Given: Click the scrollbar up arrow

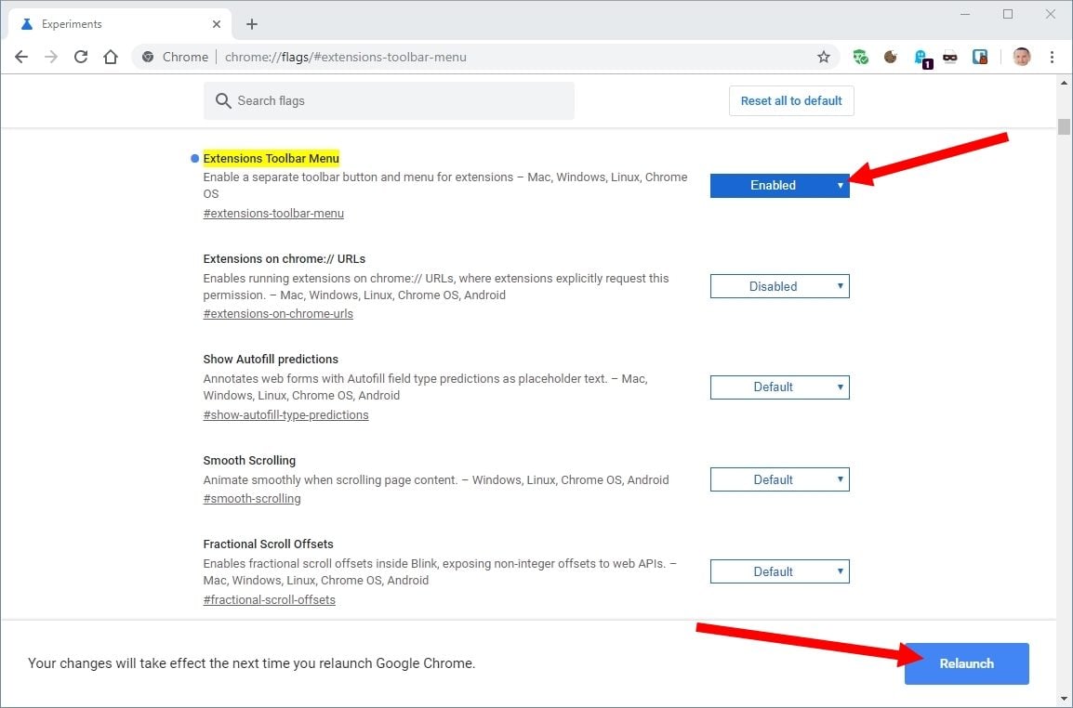Looking at the screenshot, I should pyautogui.click(x=1064, y=83).
